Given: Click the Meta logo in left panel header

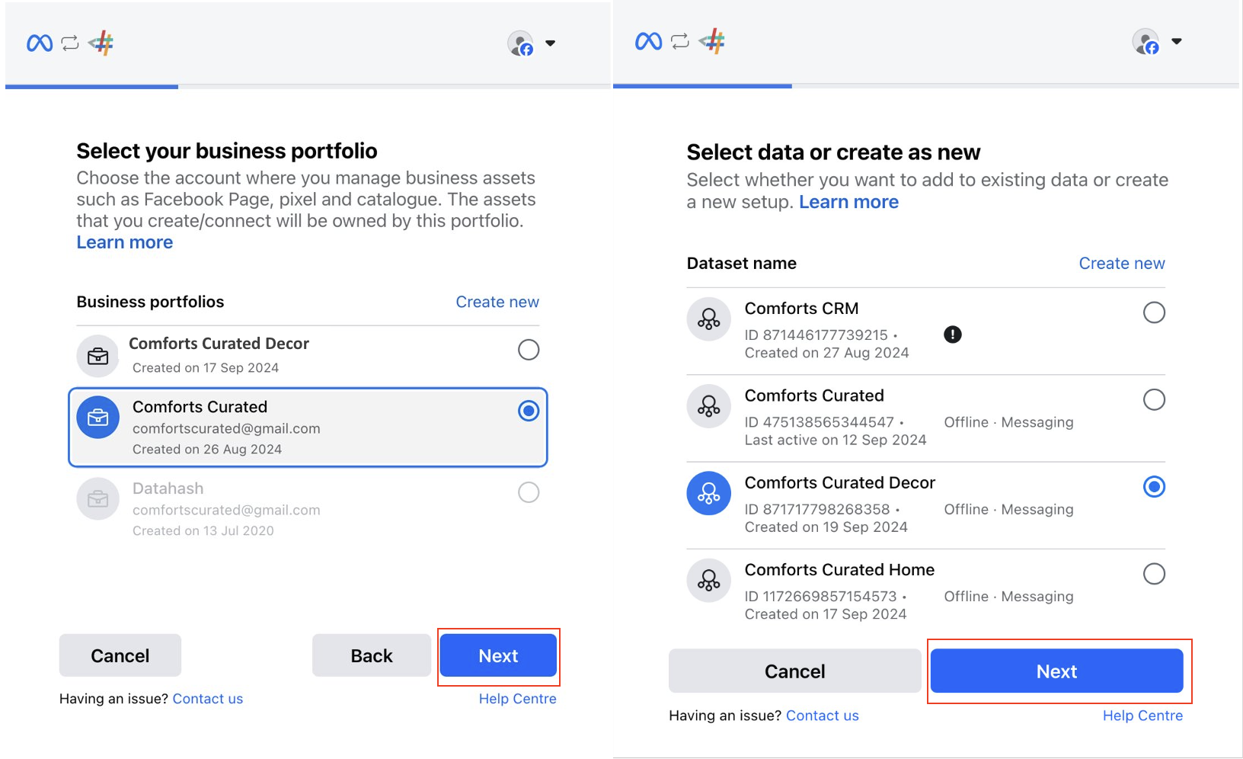Looking at the screenshot, I should [x=40, y=43].
